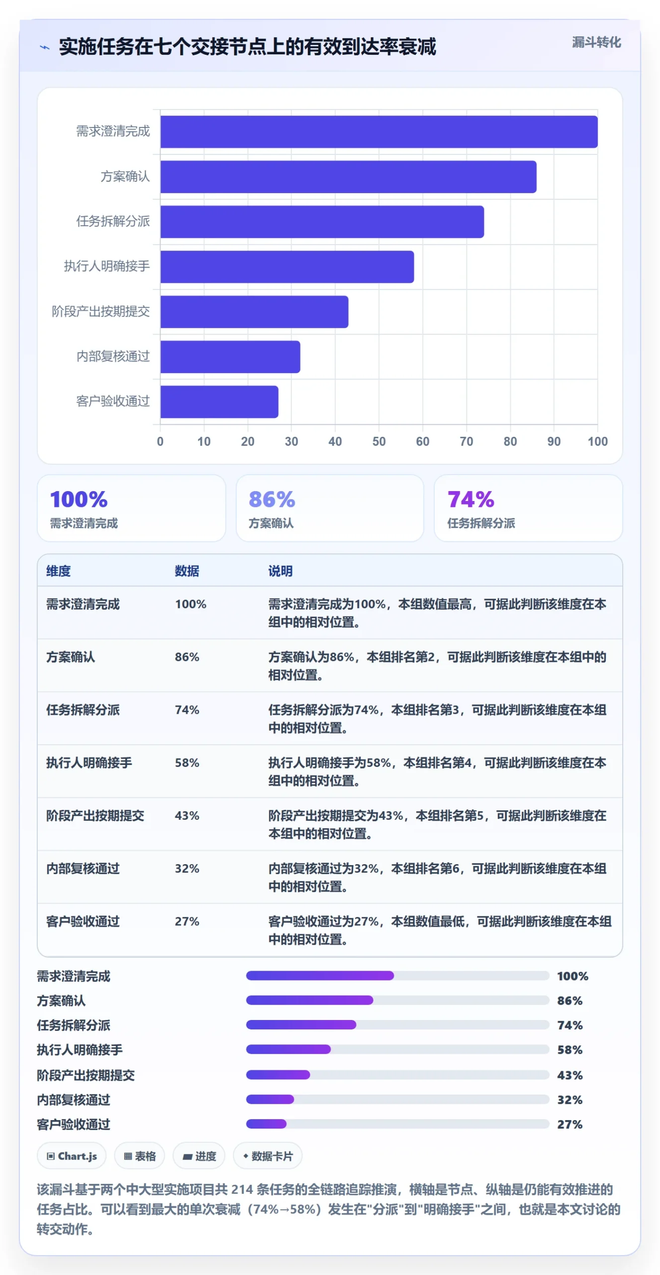Screen dimensions: 660x1275
Task: Click the 客户验收通过 bar in chart
Action: [x=219, y=402]
